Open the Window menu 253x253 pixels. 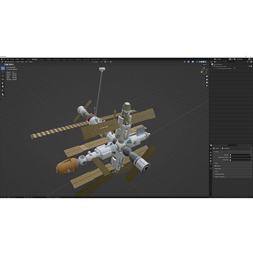18,59
